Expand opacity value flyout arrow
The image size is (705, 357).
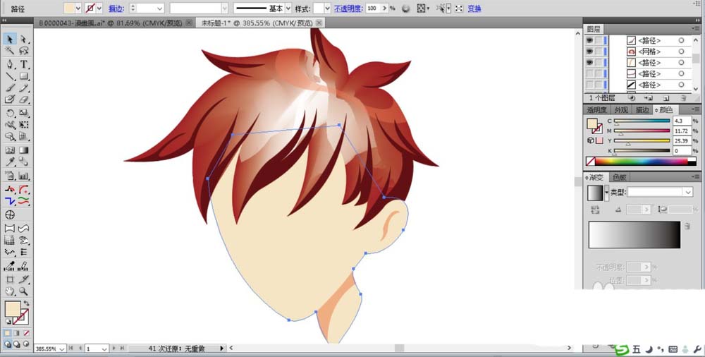(384, 8)
